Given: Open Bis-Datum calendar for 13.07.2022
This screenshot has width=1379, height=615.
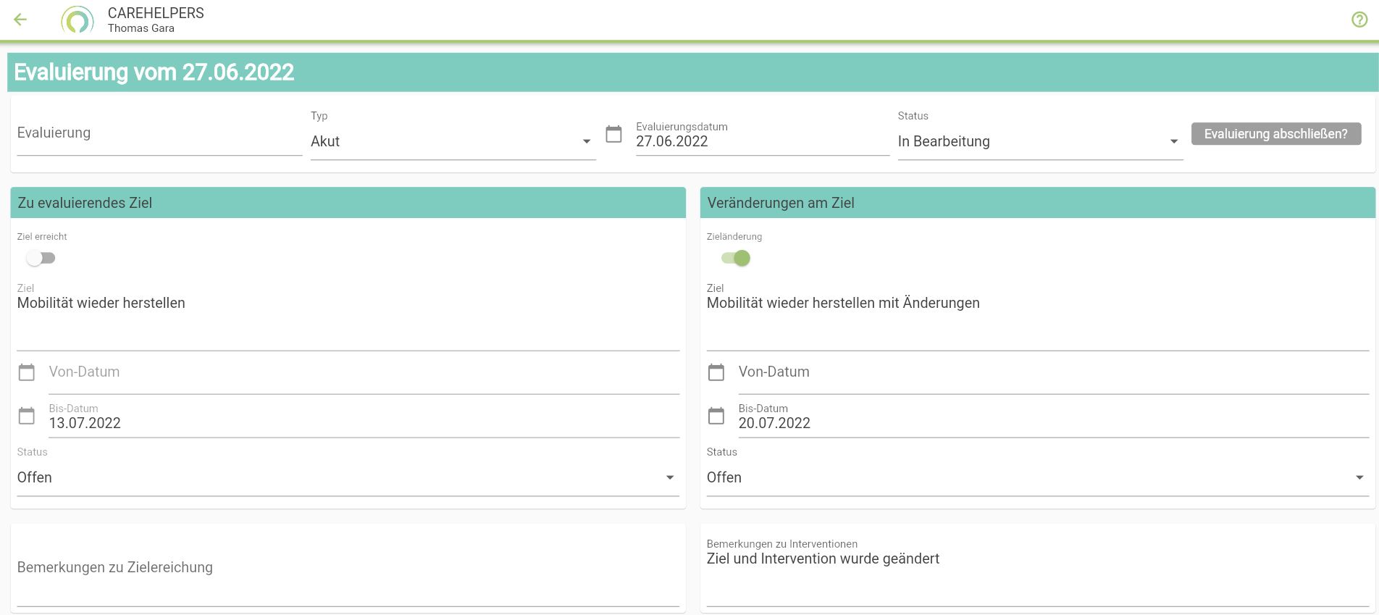Looking at the screenshot, I should click(27, 416).
